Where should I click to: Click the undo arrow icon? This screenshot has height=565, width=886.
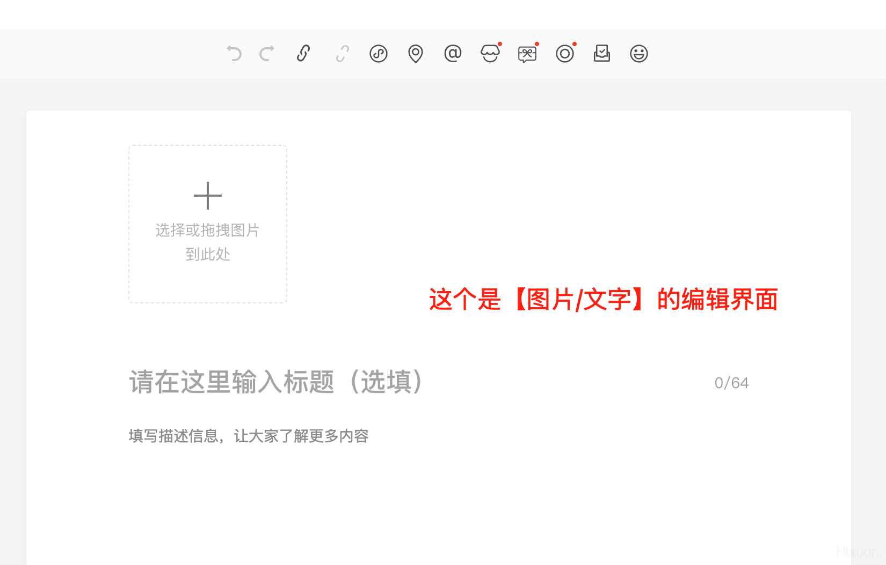(x=234, y=54)
